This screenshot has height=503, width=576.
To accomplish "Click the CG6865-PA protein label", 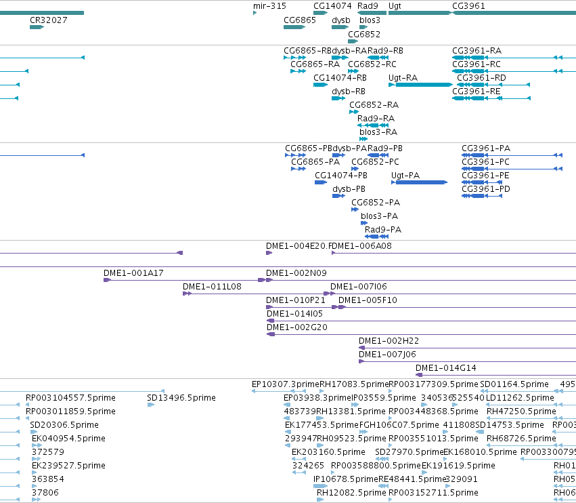I will (x=315, y=162).
